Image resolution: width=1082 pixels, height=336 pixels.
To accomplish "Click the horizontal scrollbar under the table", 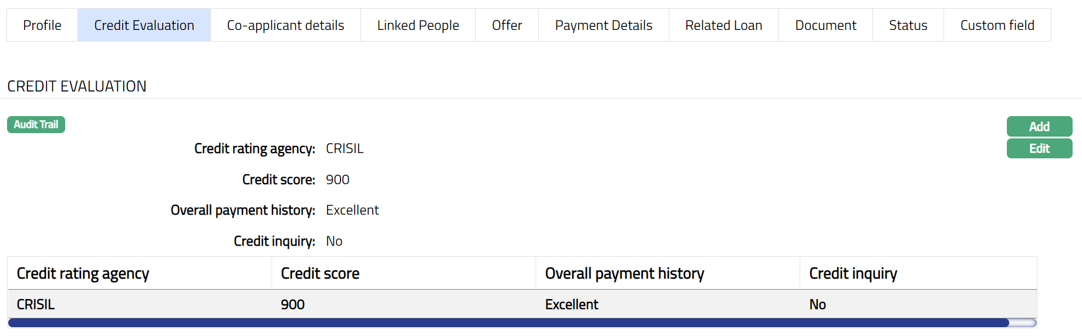I will click(x=508, y=323).
